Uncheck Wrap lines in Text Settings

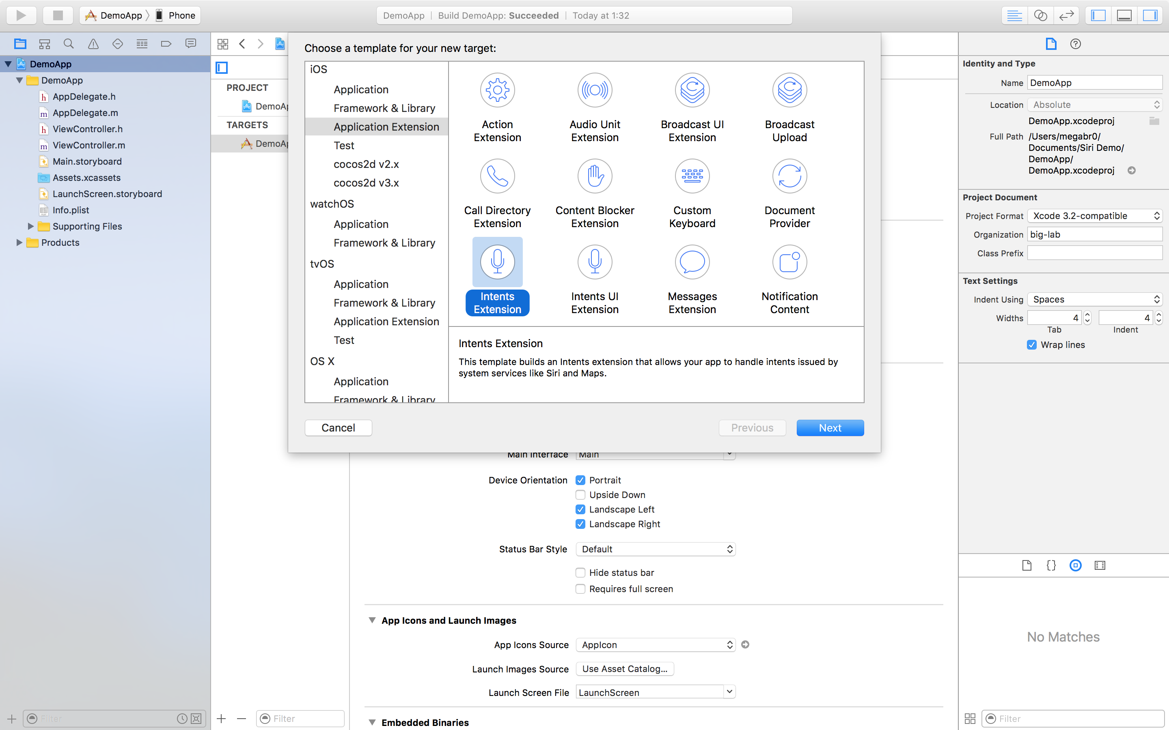(1031, 345)
